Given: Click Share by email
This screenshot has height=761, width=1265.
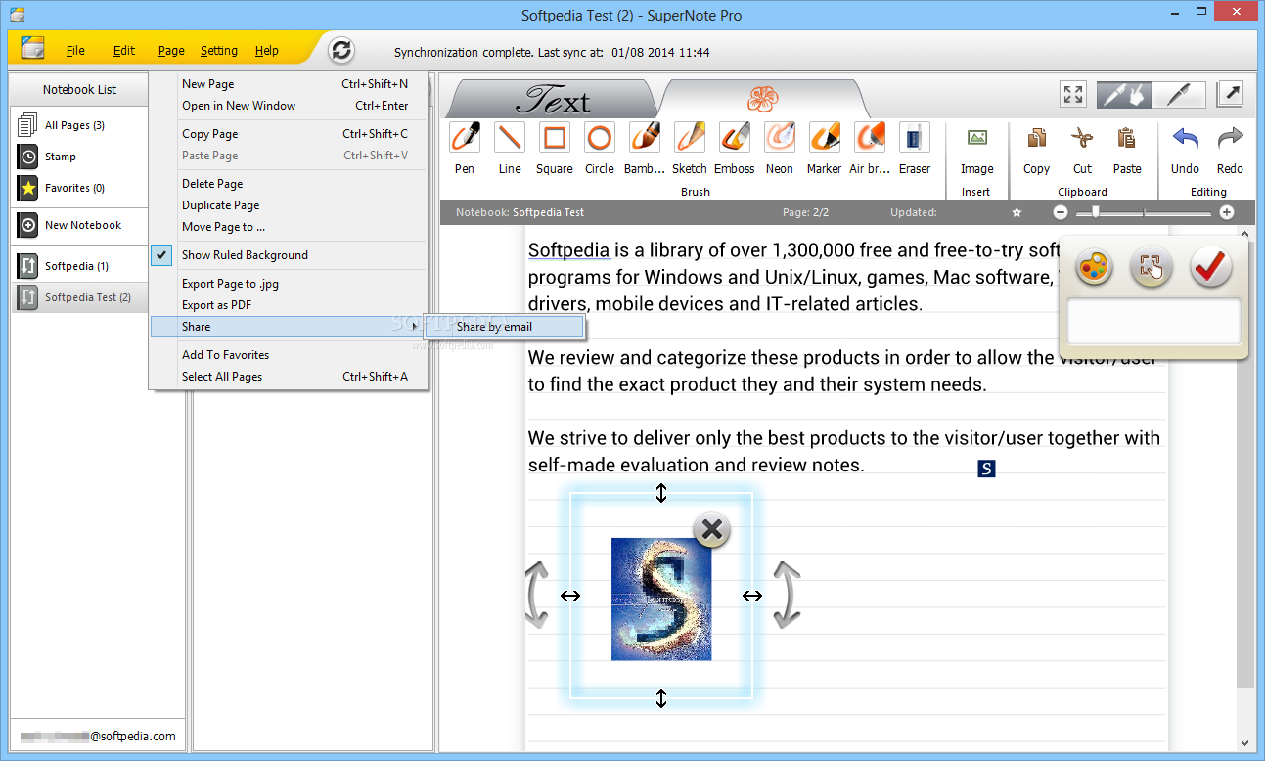Looking at the screenshot, I should click(x=504, y=327).
